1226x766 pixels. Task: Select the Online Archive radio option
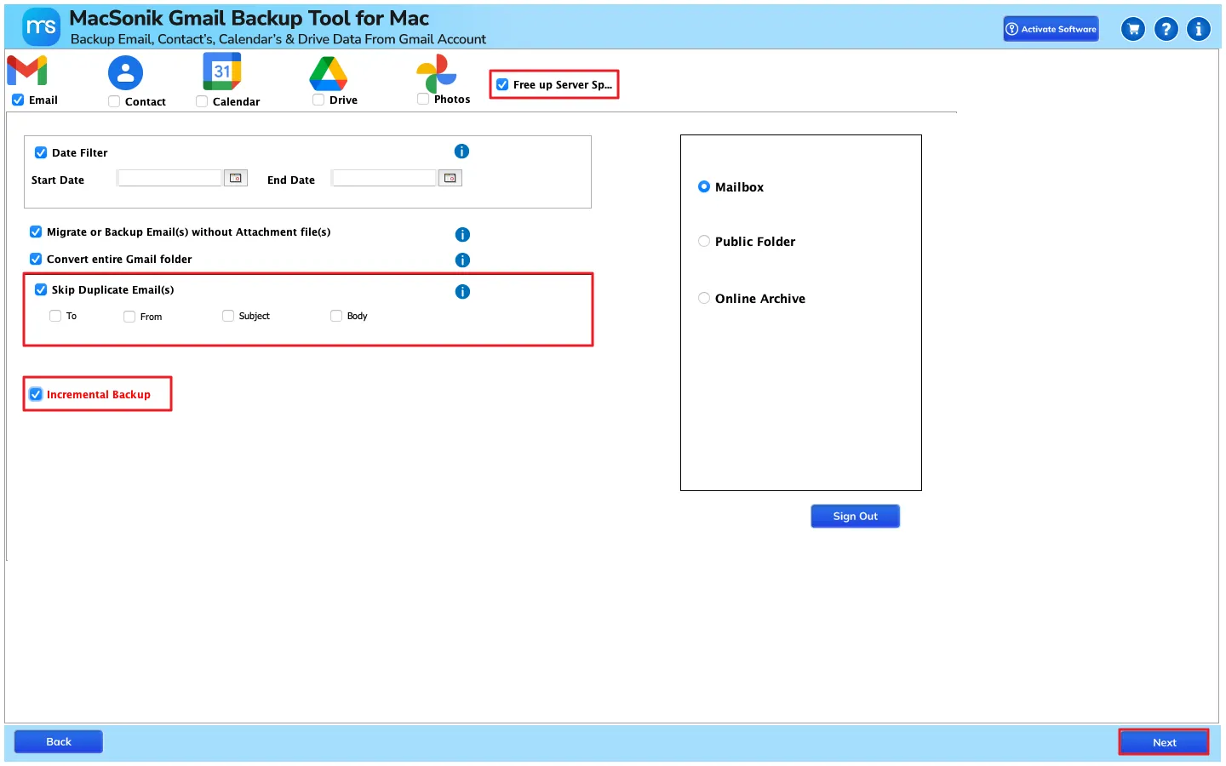point(704,298)
